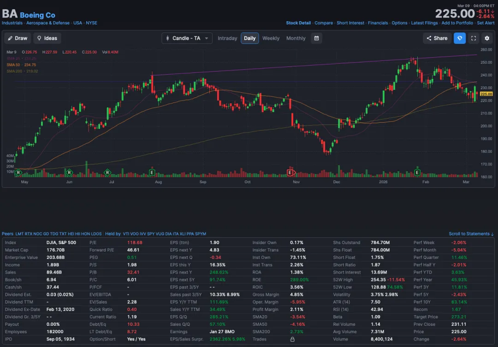Click the RSI (14) value 42.94
The height and width of the screenshot is (347, 498).
pos(377,310)
